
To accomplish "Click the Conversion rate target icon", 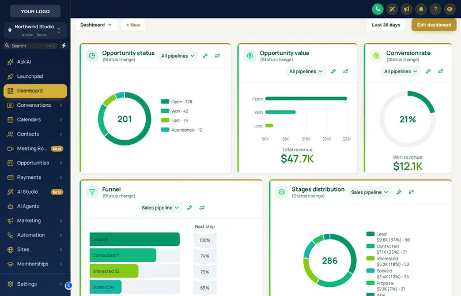I will point(376,55).
